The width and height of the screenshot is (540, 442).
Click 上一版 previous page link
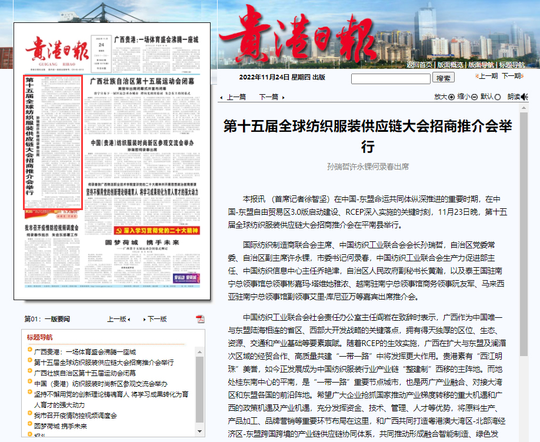(116, 319)
